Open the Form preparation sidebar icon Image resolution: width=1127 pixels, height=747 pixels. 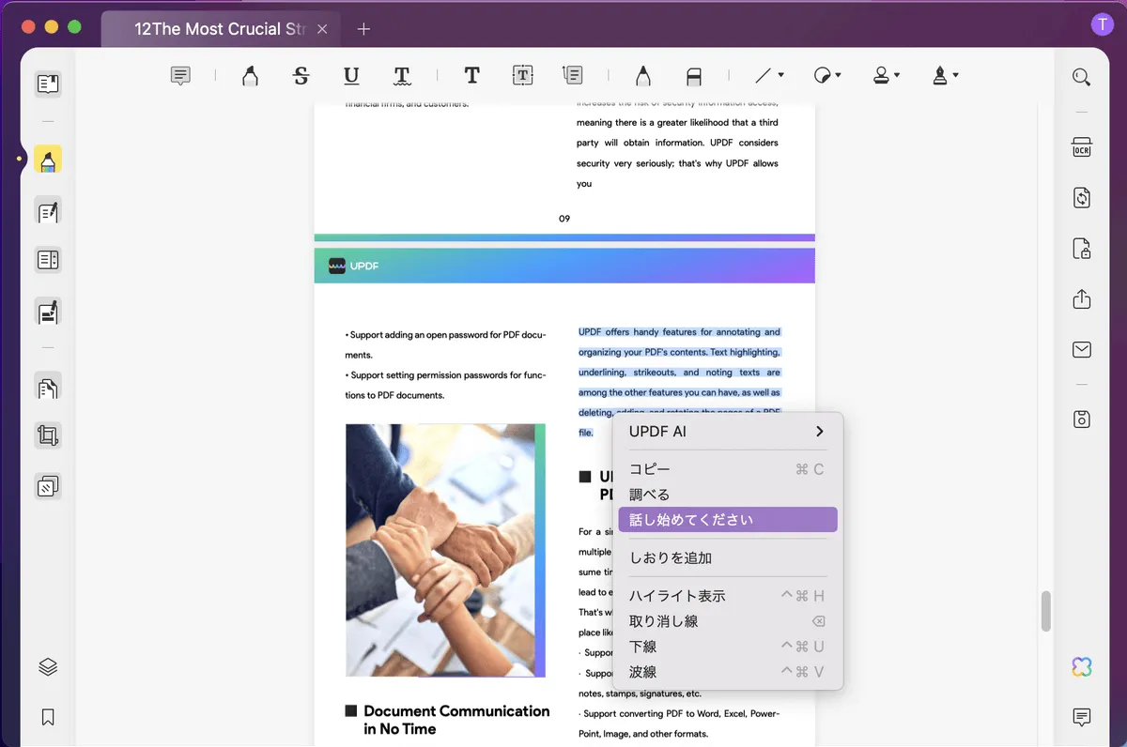pos(48,260)
